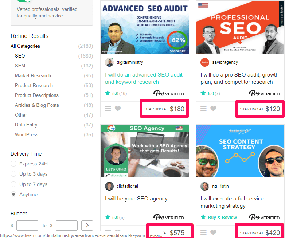Viewport: 285px width, 238px height.
Task: Choose Up to 3 days delivery
Action: pos(13,174)
